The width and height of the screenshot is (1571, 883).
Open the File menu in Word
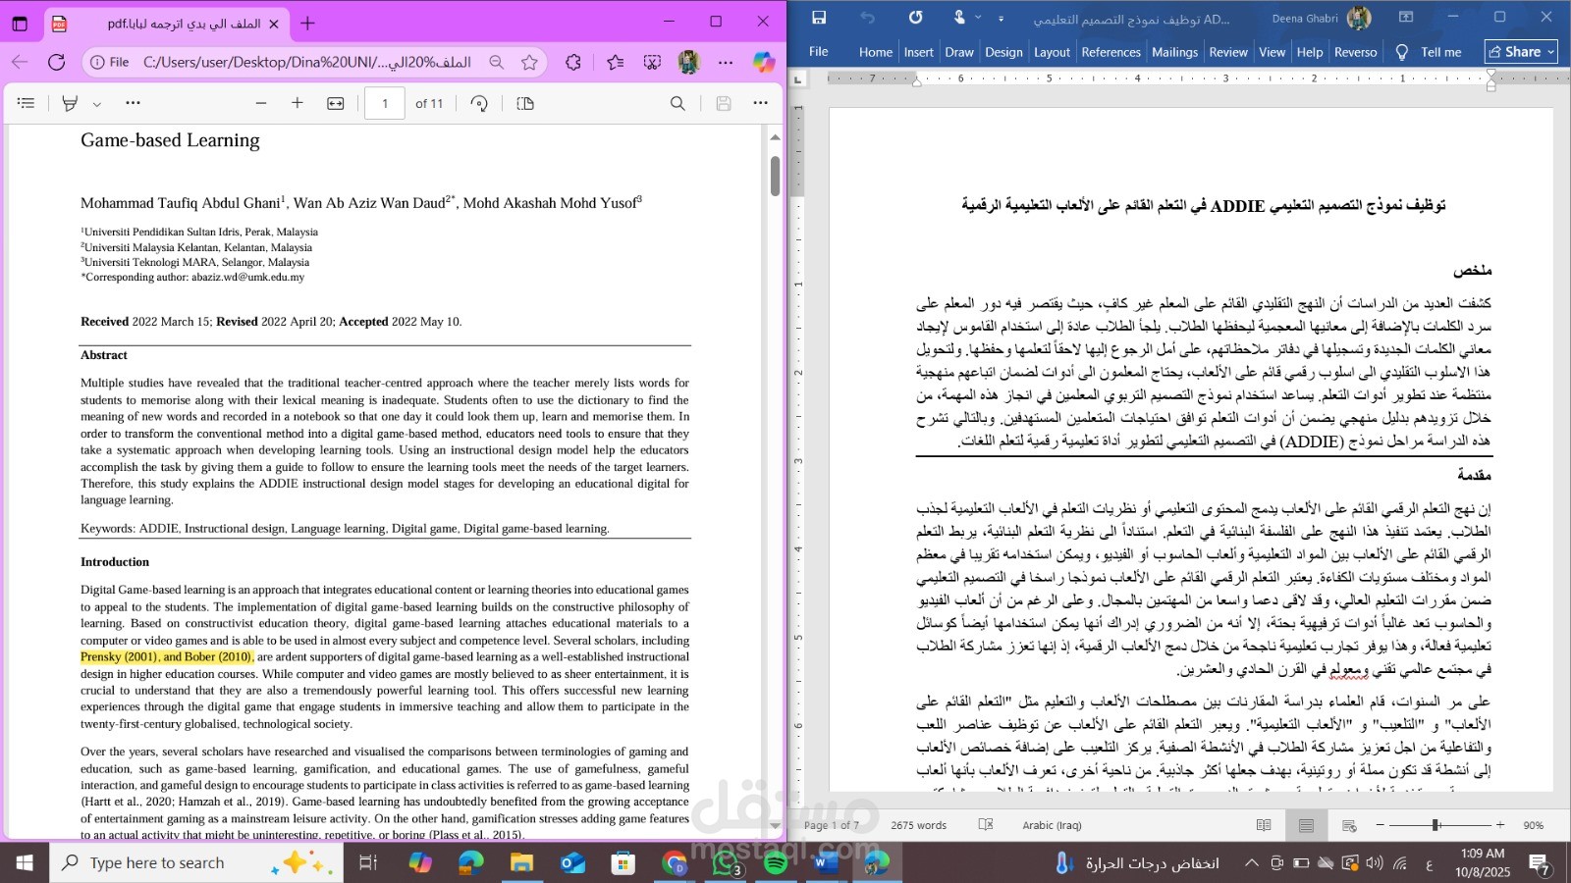click(819, 52)
